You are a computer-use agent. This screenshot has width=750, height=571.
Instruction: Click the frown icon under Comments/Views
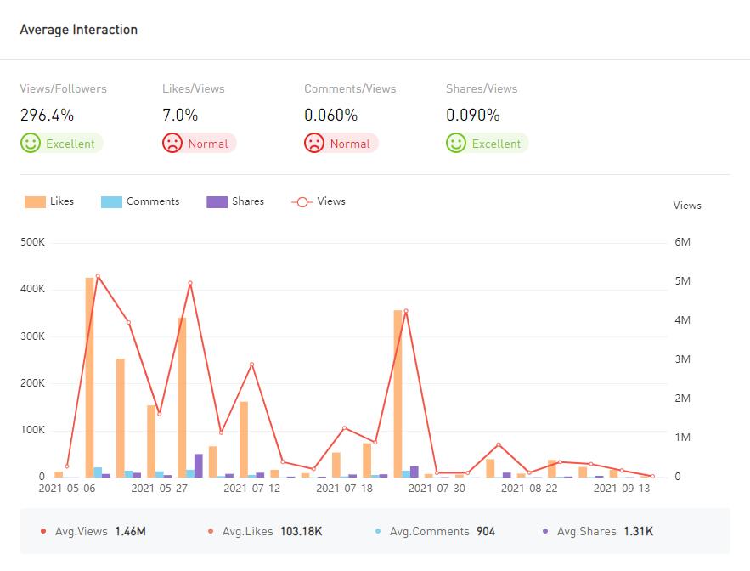coord(314,143)
